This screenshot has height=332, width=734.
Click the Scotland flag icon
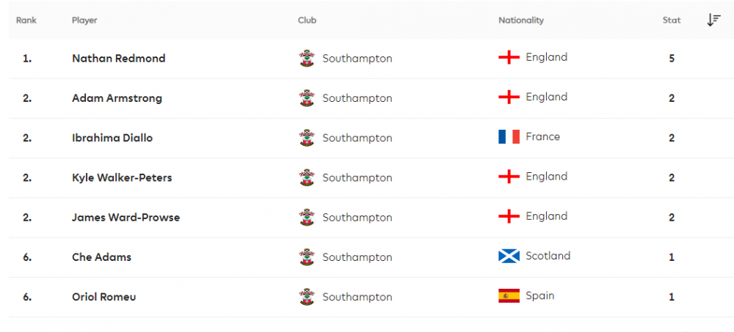(x=509, y=256)
